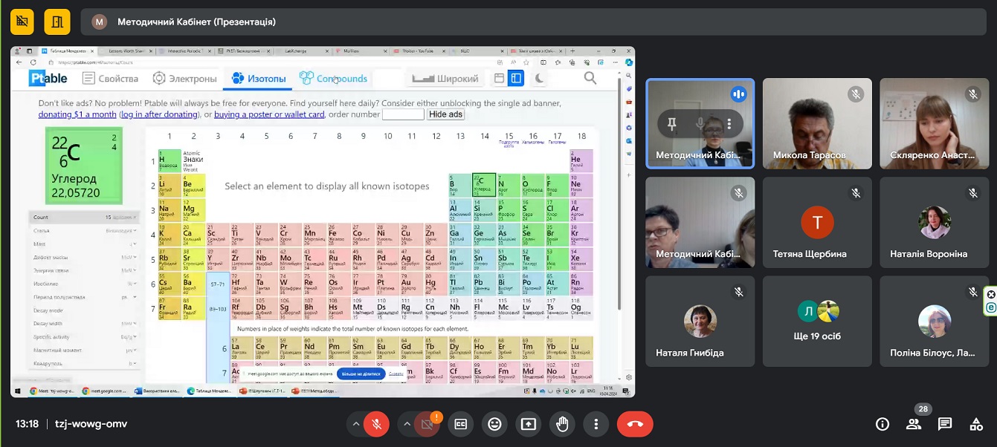Image resolution: width=997 pixels, height=447 pixels.
Task: Open the present now screen-share button
Action: coord(528,424)
